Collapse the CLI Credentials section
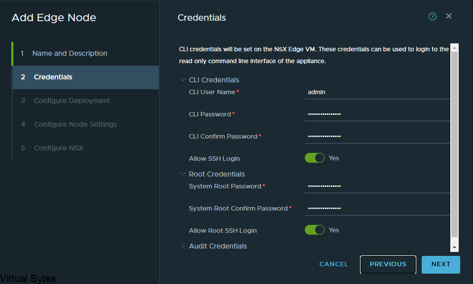Image resolution: width=473 pixels, height=284 pixels. (x=182, y=80)
